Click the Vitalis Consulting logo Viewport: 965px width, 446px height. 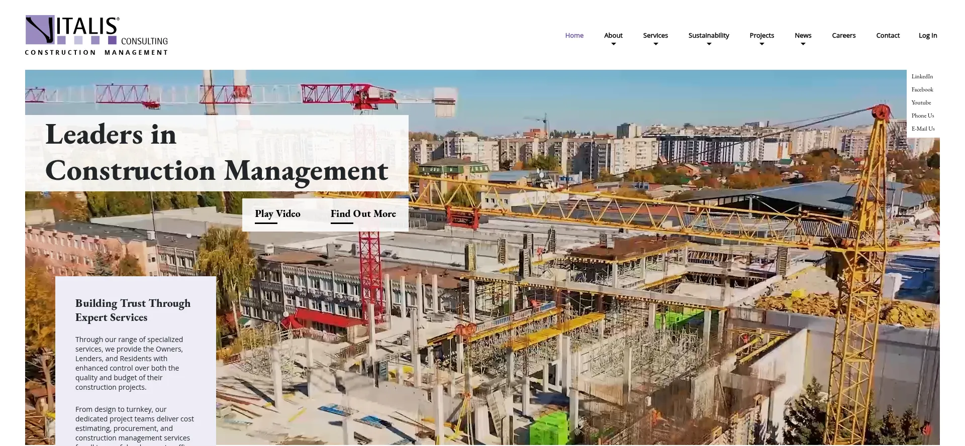point(96,35)
